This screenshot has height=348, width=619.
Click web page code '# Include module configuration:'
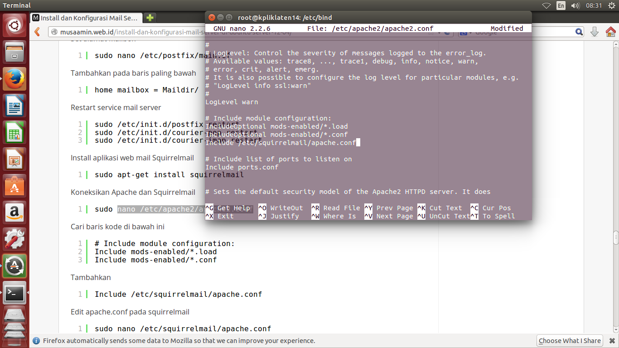[x=164, y=243]
